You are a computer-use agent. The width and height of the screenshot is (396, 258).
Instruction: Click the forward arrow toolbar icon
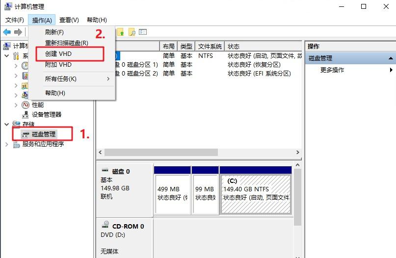[x=18, y=32]
